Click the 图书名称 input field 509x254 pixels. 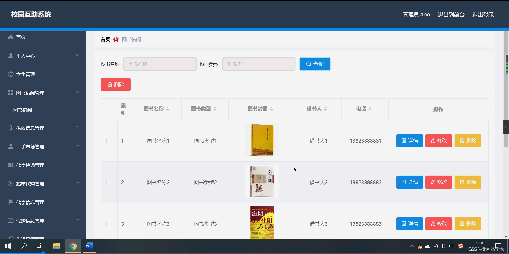(x=160, y=64)
